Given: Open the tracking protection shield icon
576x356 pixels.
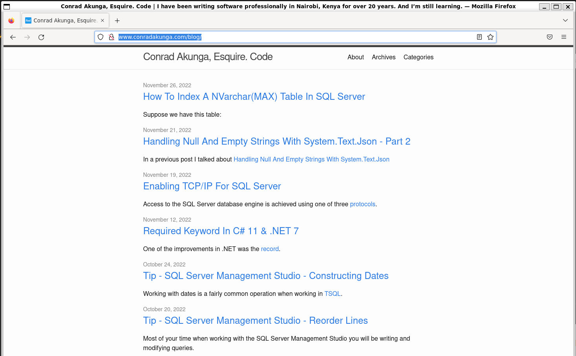Looking at the screenshot, I should pyautogui.click(x=101, y=37).
